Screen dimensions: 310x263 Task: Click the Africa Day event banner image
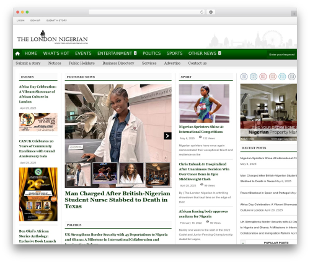click(x=38, y=122)
